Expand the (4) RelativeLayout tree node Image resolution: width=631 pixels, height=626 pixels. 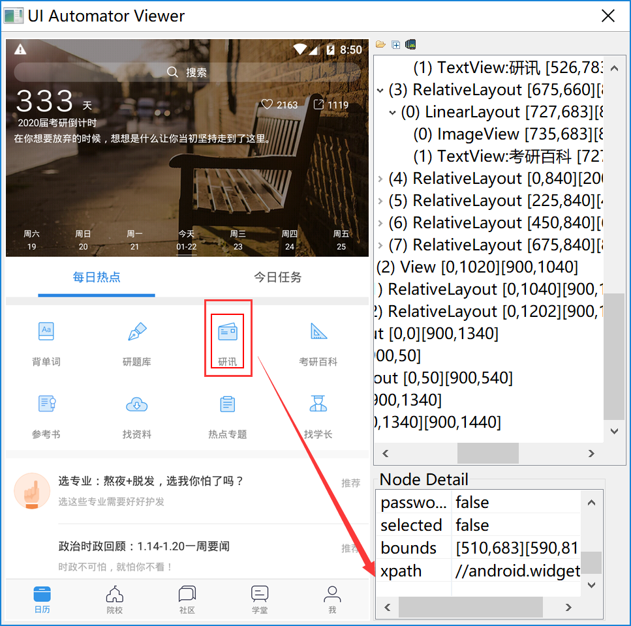(380, 179)
